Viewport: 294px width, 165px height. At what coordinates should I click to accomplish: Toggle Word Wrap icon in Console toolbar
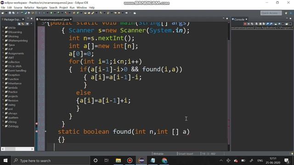click(264, 24)
